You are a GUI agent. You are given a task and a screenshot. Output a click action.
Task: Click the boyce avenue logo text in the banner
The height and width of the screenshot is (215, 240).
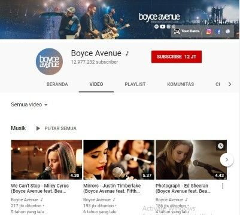click(x=159, y=17)
